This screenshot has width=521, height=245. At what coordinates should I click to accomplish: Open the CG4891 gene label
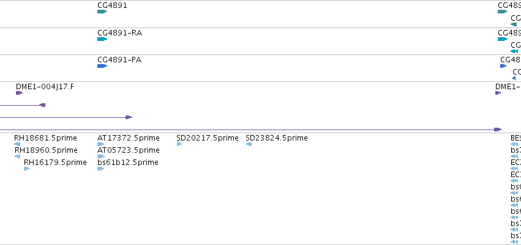tap(112, 5)
